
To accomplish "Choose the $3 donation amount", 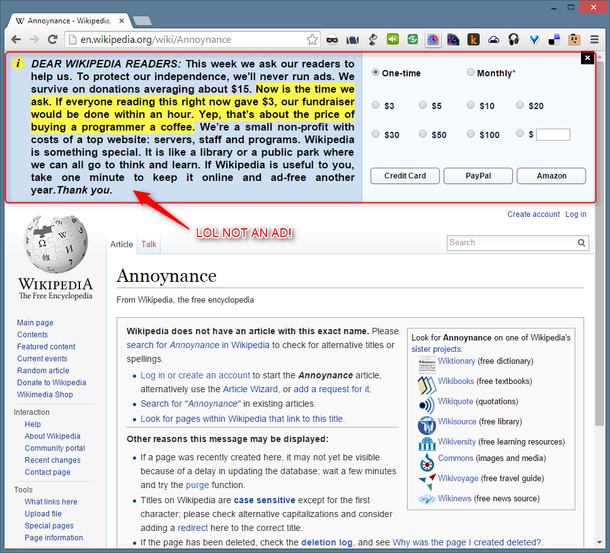I will pyautogui.click(x=376, y=105).
